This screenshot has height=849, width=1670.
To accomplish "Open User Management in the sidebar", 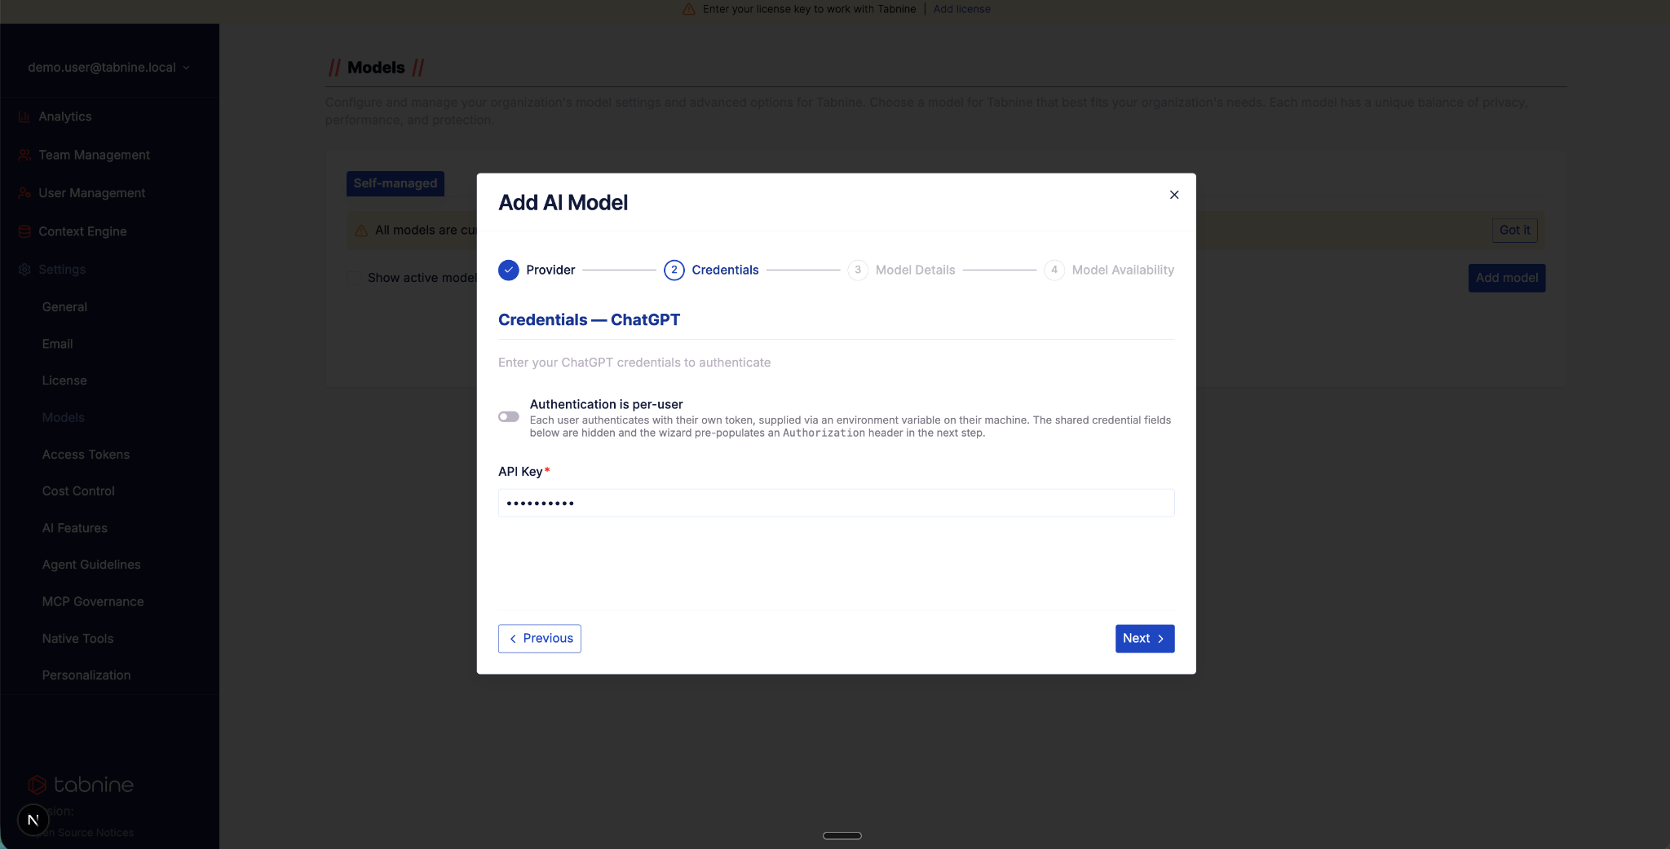I will 91,193.
